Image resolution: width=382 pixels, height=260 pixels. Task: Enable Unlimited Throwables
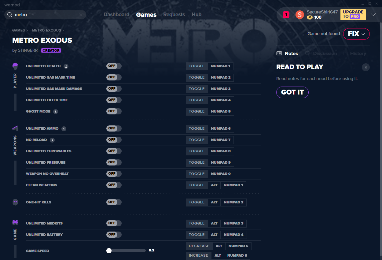coord(114,151)
